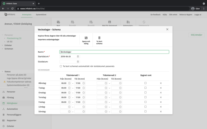The image size is (207, 129).
Task: Switch to the Systemklient tab
Action: coord(41,14)
